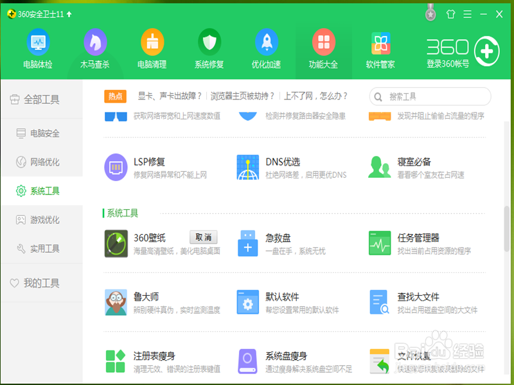Open 我的工具 in the sidebar
This screenshot has width=514, height=385.
41,283
